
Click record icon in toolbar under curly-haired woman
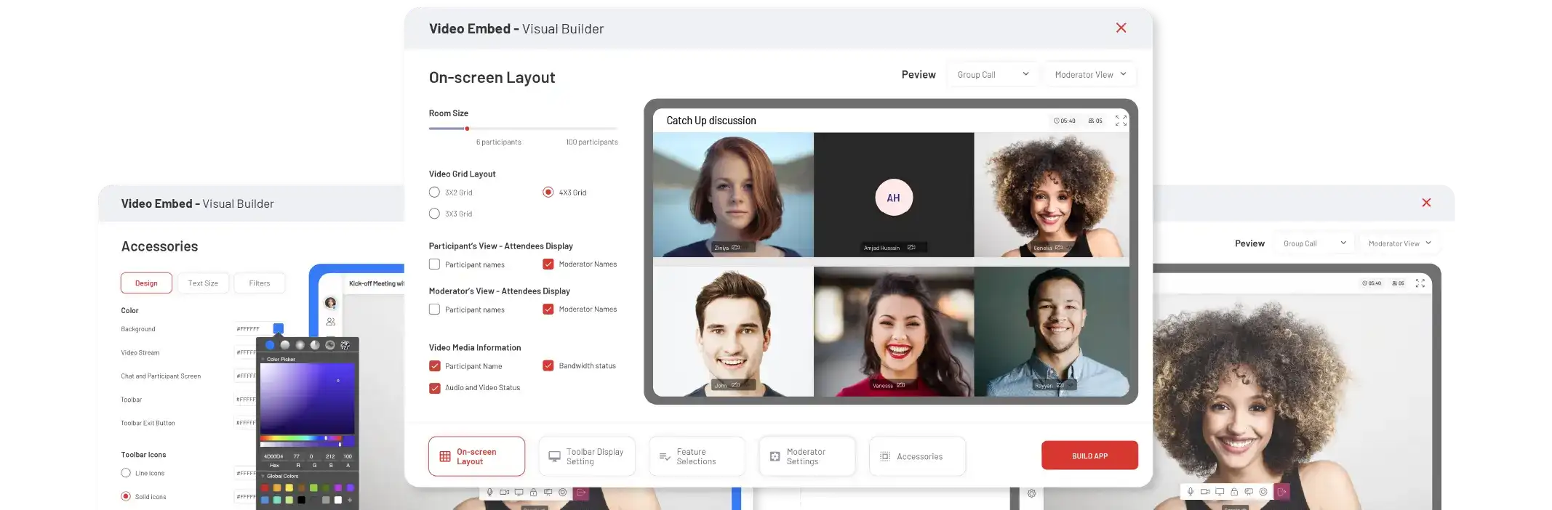(1263, 492)
